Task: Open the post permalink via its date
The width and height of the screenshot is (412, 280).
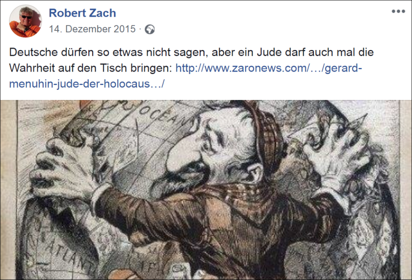Action: click(x=92, y=29)
